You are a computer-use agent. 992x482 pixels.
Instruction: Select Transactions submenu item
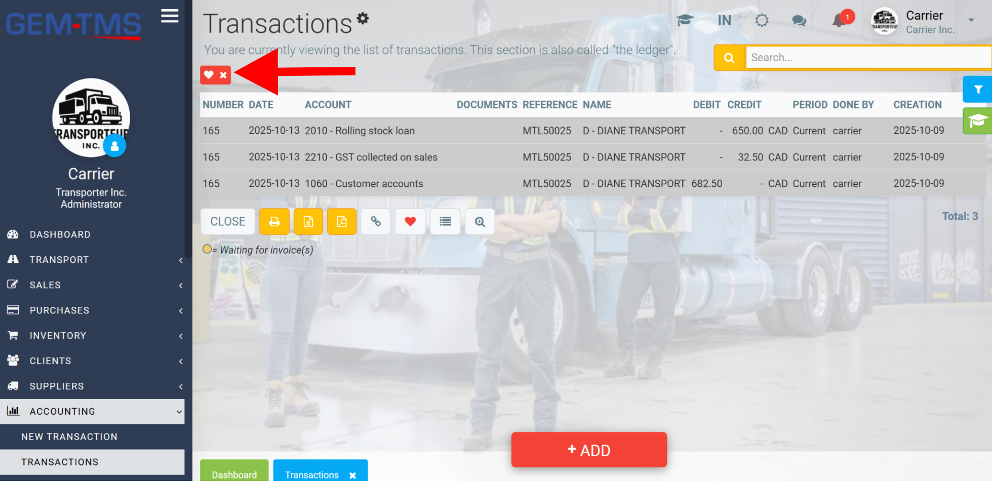click(92, 462)
